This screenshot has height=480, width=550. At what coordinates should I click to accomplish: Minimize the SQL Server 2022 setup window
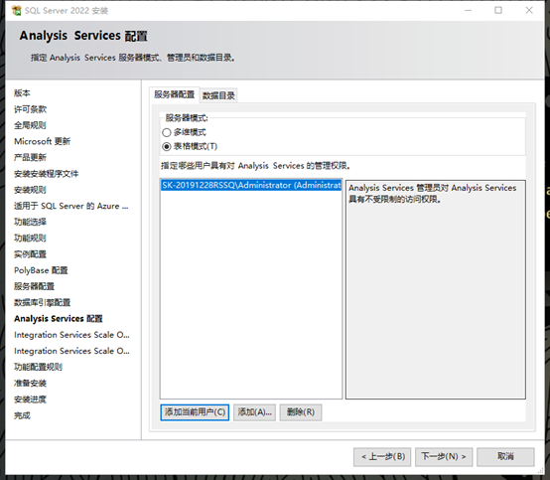pos(468,11)
